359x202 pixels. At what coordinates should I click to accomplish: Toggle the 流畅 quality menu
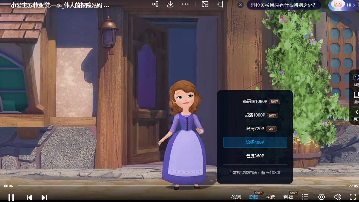[x=253, y=197]
